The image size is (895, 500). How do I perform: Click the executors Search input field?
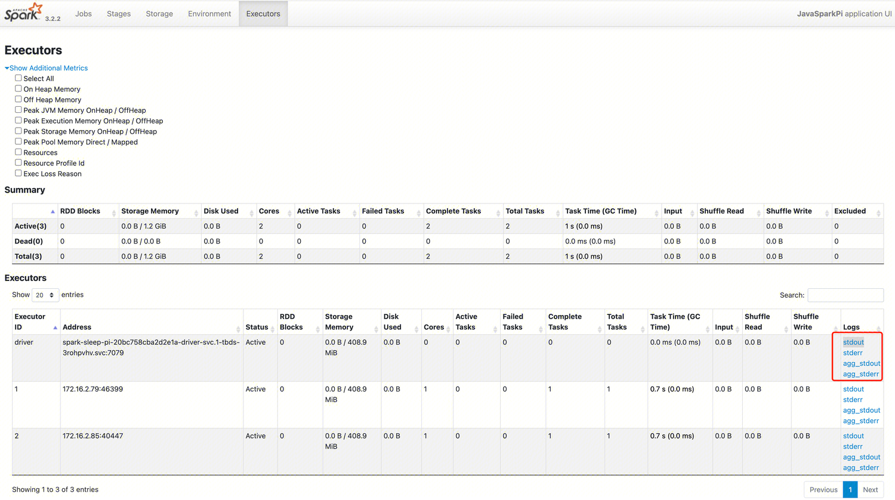(845, 295)
